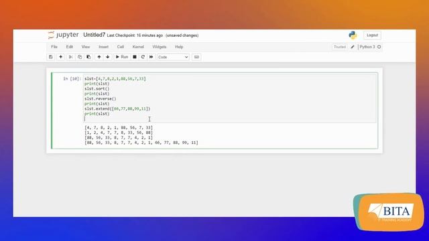Paste cells below icon

click(x=88, y=57)
